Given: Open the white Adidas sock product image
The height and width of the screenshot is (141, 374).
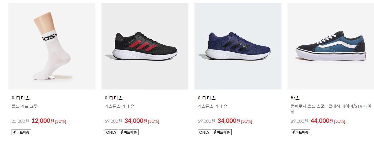Looking at the screenshot, I should click(52, 46).
